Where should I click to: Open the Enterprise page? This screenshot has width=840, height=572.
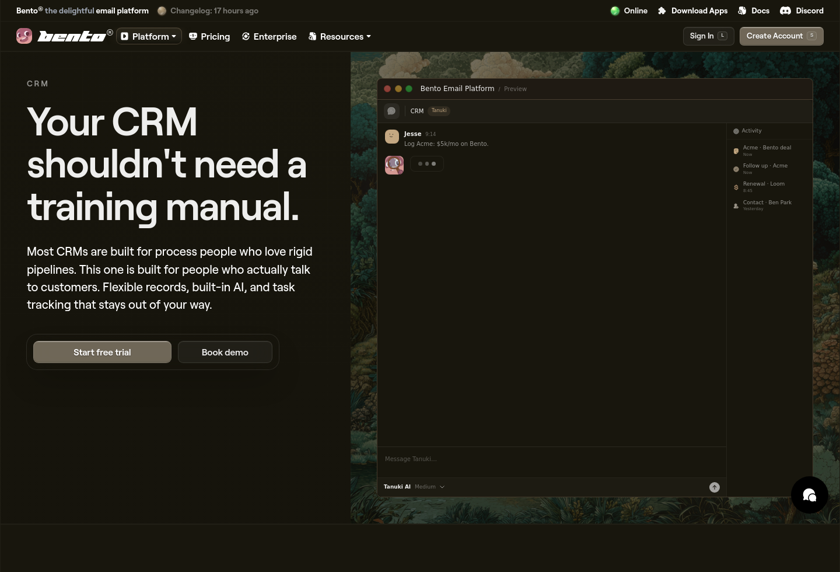269,36
